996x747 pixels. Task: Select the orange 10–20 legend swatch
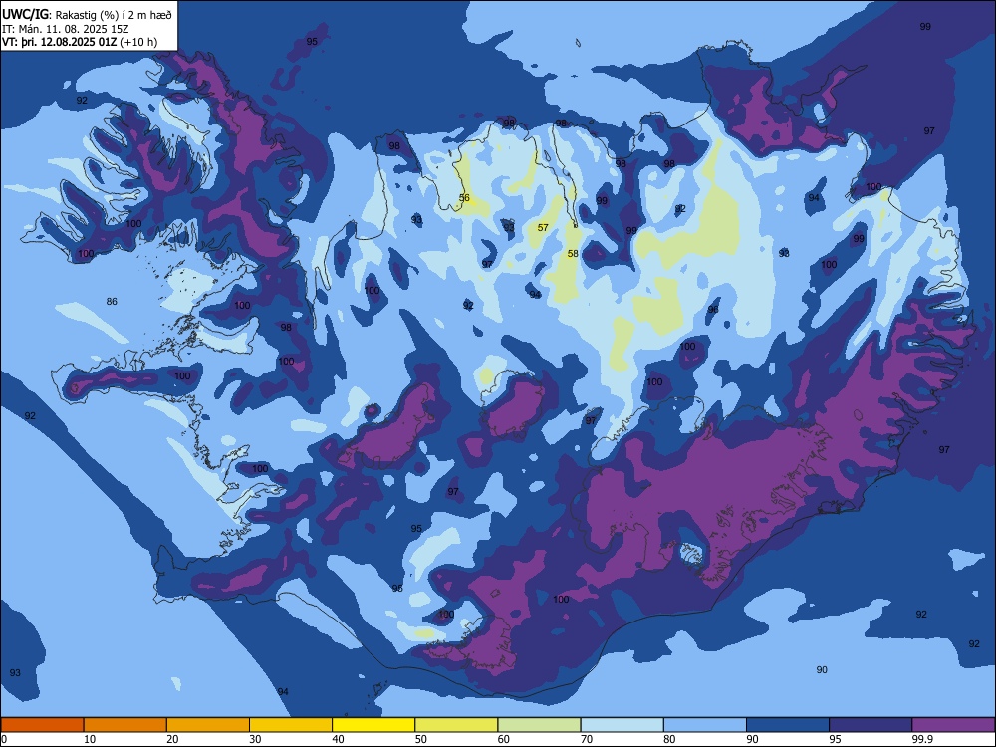(x=125, y=725)
